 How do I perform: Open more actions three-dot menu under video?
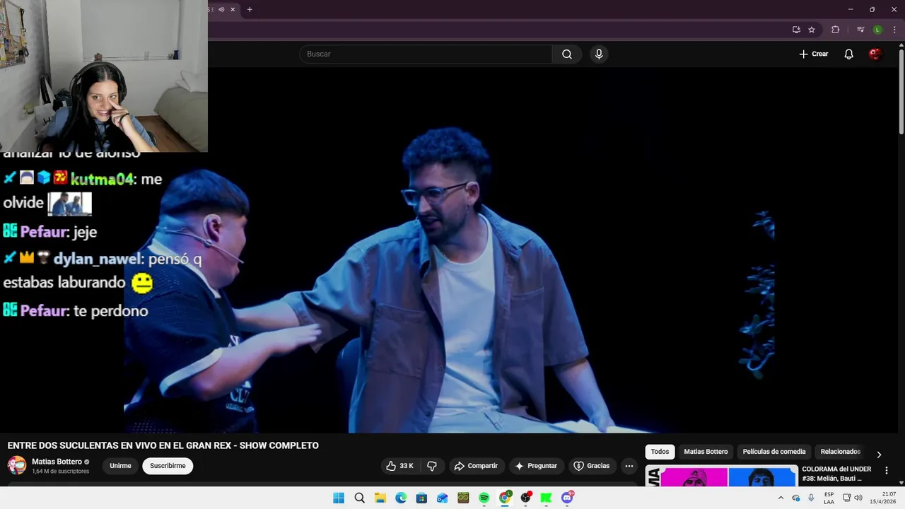pos(629,466)
